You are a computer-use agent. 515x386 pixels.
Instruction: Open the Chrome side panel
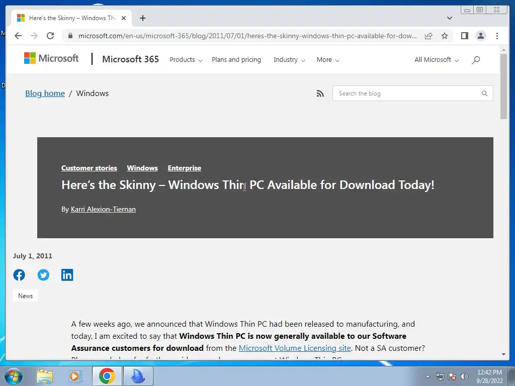(464, 36)
